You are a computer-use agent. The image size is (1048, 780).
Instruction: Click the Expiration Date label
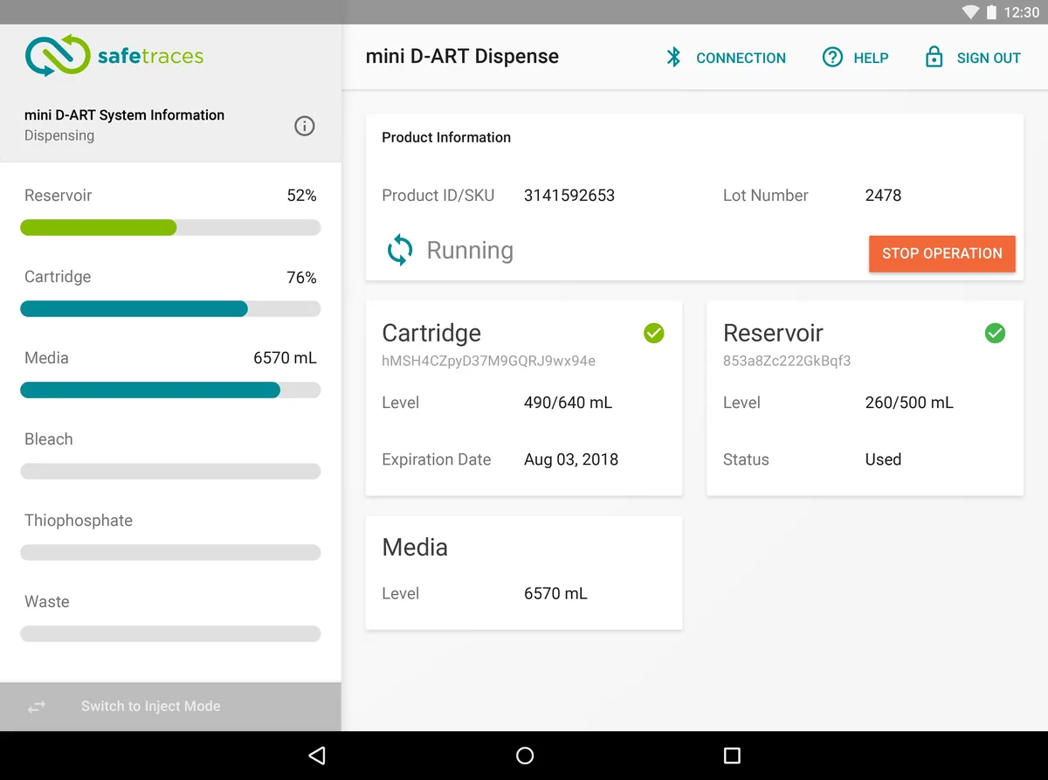click(x=437, y=459)
